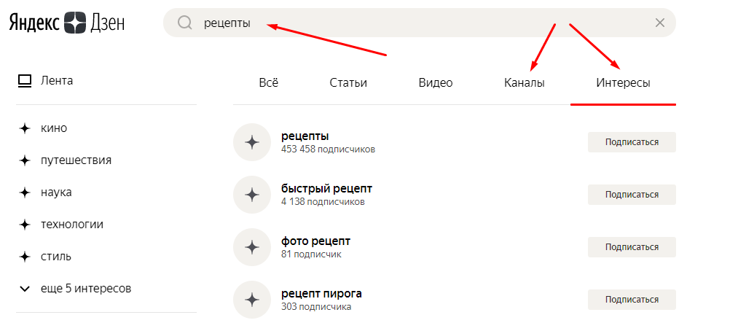
Task: Click the avatar icon for фото рецепт
Action: [252, 247]
